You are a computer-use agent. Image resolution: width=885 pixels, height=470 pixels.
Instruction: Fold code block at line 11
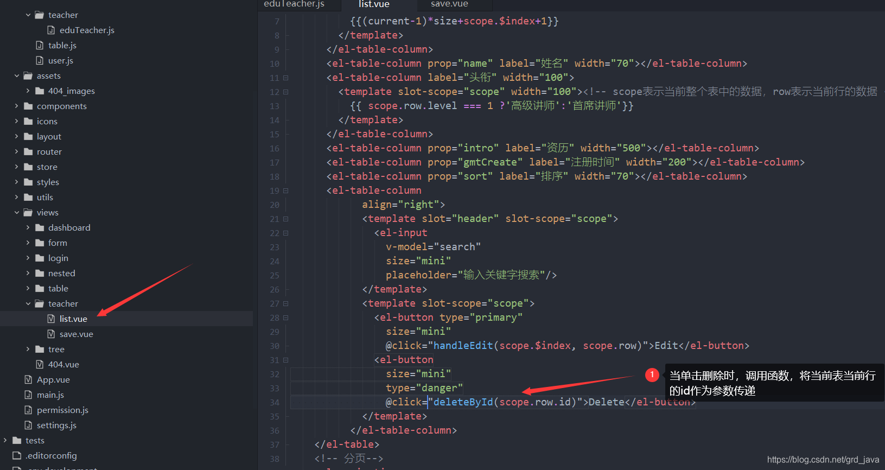286,78
